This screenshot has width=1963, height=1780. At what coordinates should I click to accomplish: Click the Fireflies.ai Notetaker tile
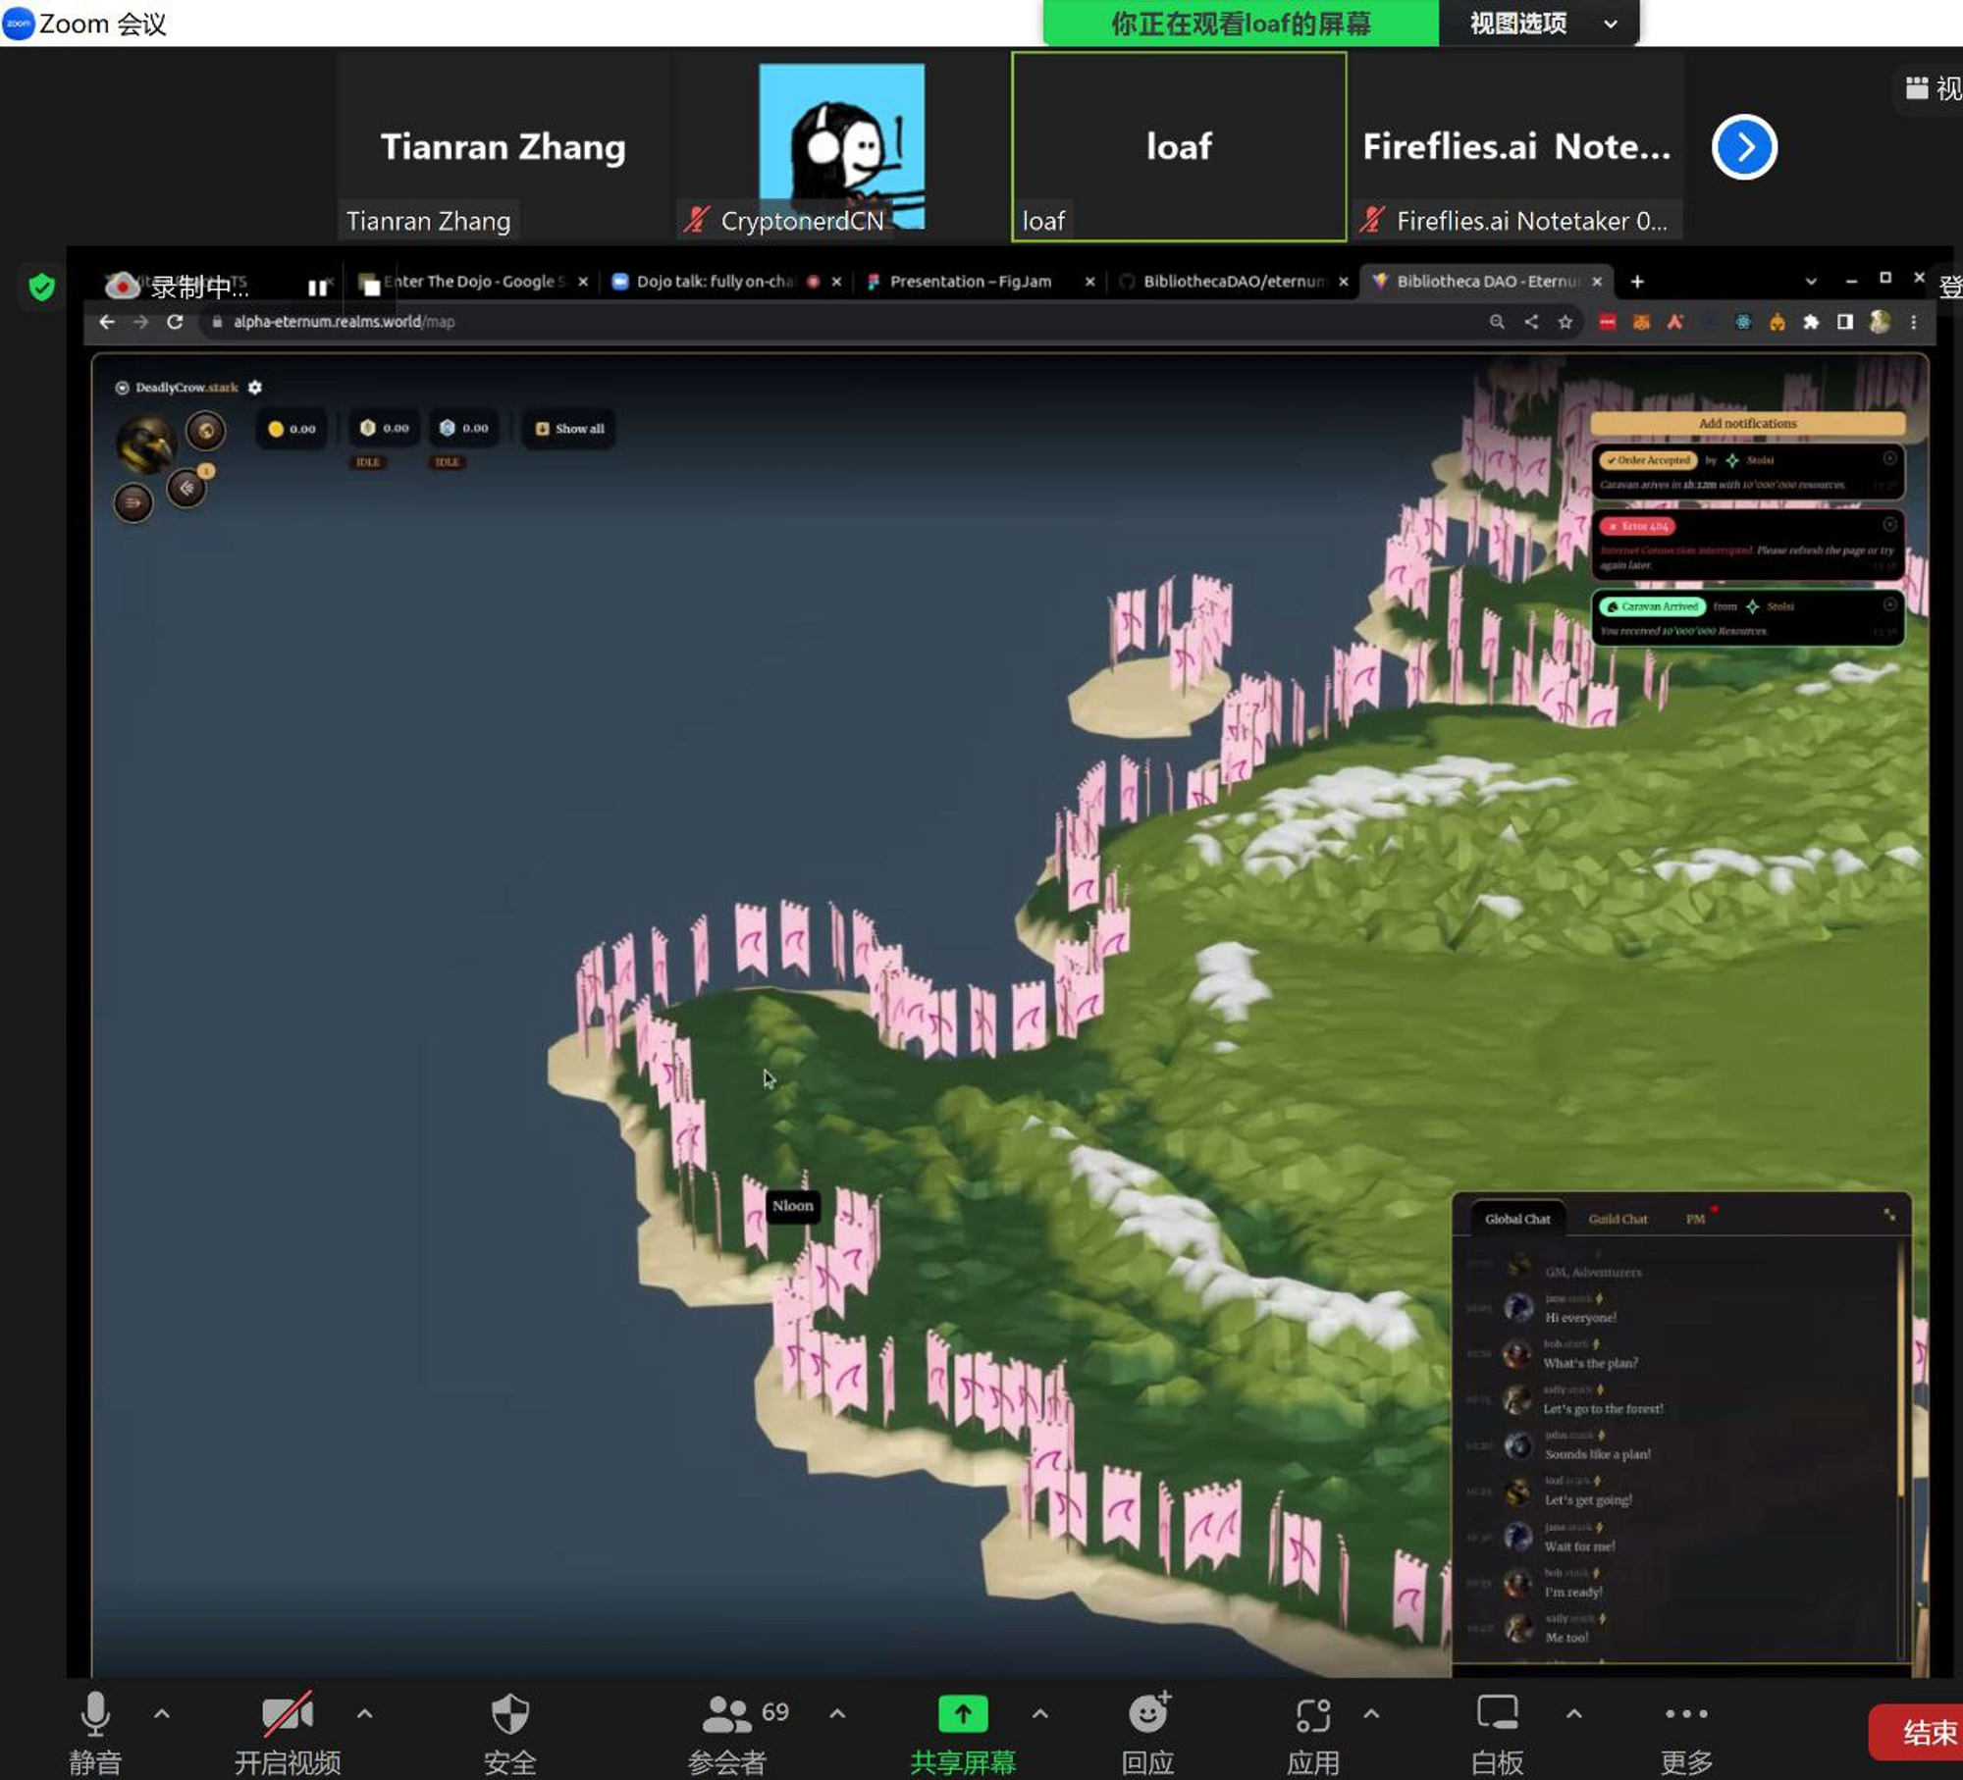point(1516,146)
